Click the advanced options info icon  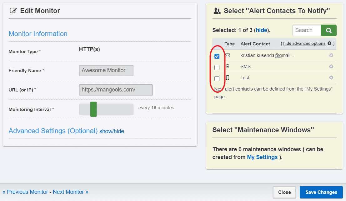[x=329, y=44]
